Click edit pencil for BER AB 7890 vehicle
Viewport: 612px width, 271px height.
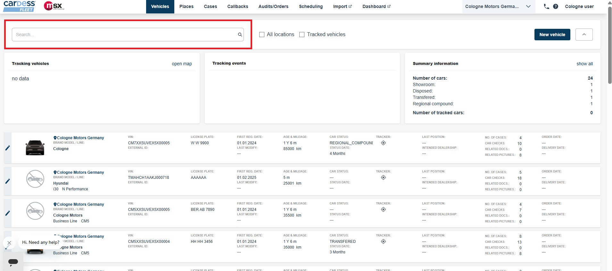[8, 213]
